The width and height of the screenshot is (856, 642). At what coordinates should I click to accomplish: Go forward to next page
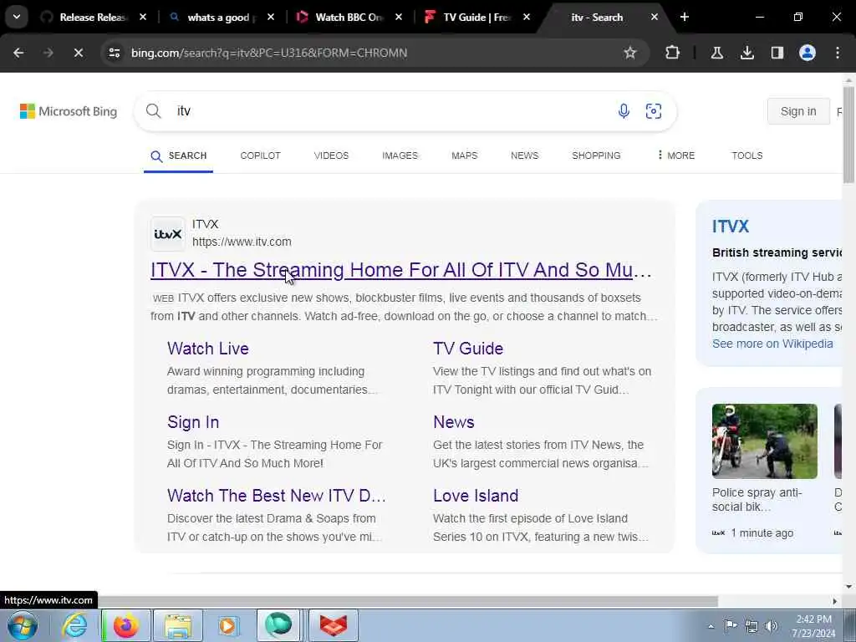tap(48, 53)
